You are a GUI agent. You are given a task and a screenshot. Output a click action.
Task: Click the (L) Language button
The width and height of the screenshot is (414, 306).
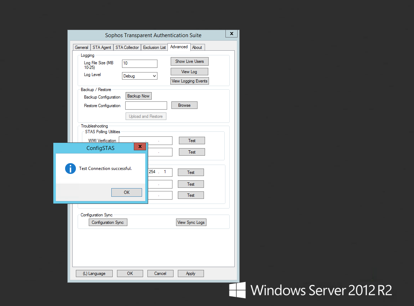(x=94, y=274)
